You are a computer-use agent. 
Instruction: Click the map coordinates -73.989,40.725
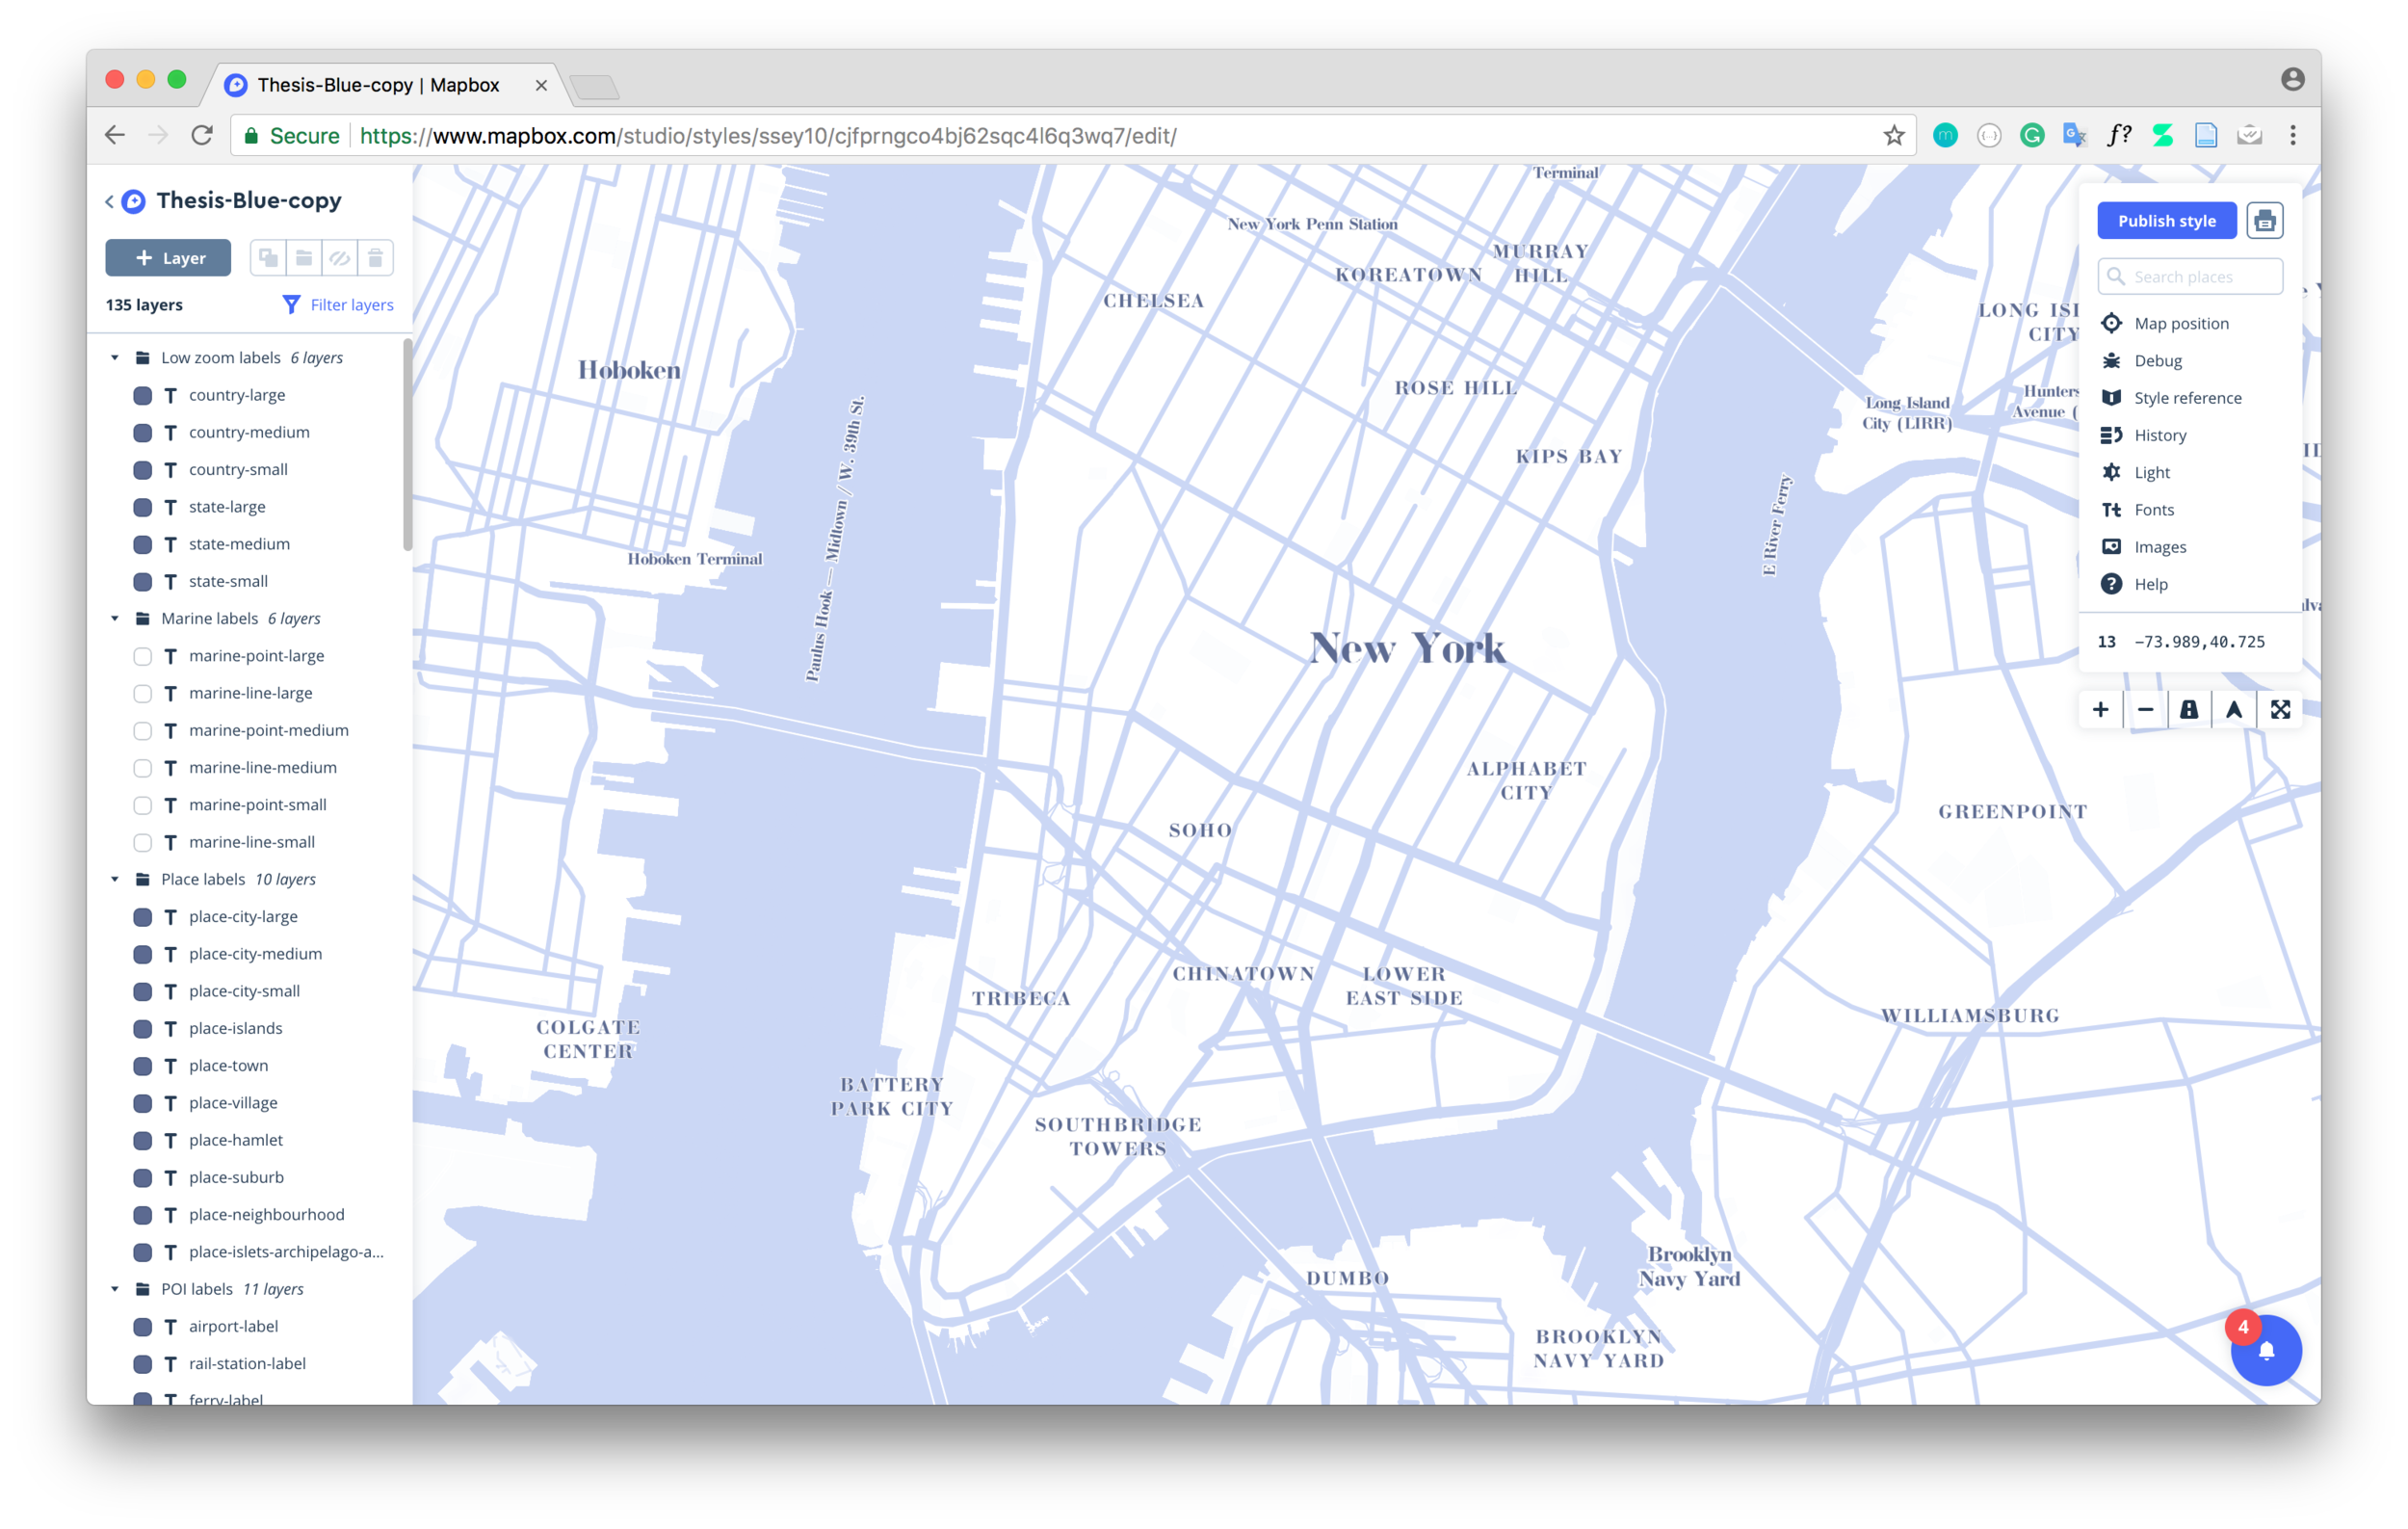[x=2199, y=642]
